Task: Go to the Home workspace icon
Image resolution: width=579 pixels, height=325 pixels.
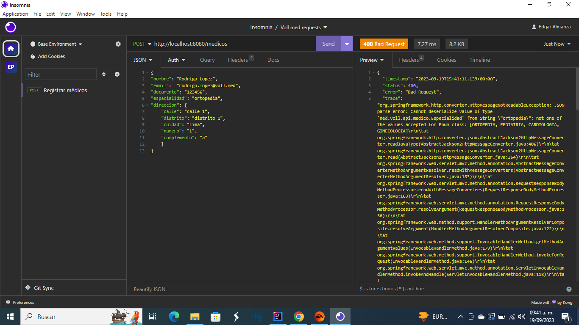Action: pyautogui.click(x=11, y=49)
